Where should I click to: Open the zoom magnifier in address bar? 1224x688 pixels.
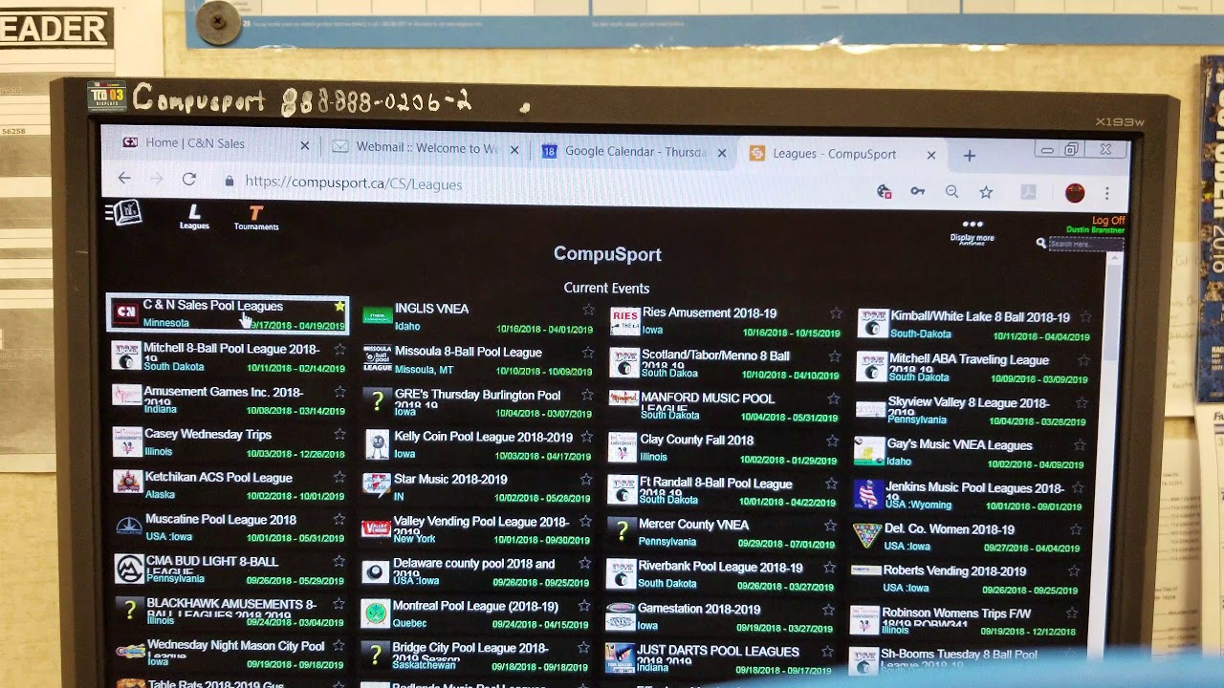(951, 192)
